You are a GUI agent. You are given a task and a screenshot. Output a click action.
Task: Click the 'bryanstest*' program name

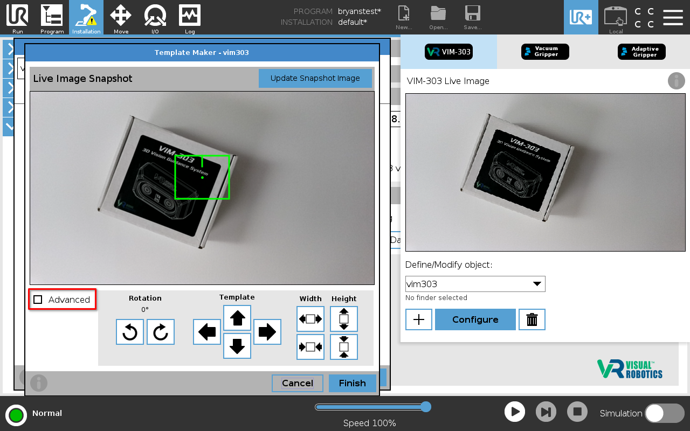(x=360, y=11)
